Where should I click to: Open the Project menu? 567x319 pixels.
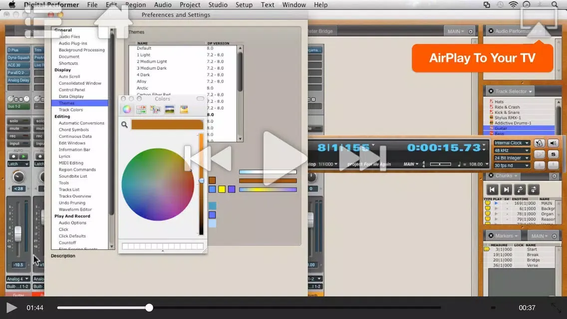click(190, 4)
